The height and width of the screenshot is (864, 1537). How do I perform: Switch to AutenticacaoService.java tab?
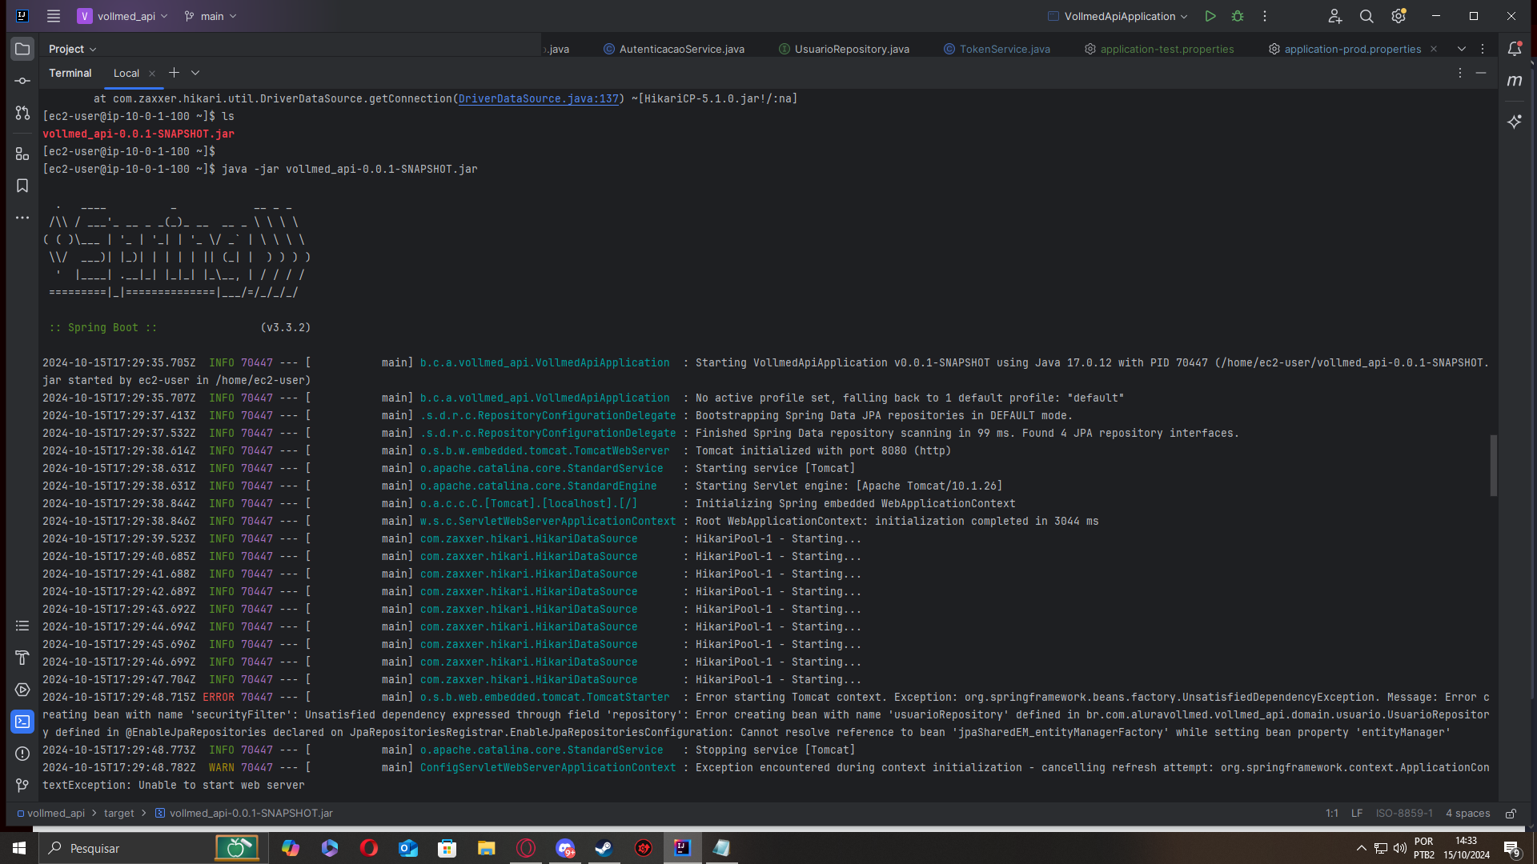coord(674,49)
